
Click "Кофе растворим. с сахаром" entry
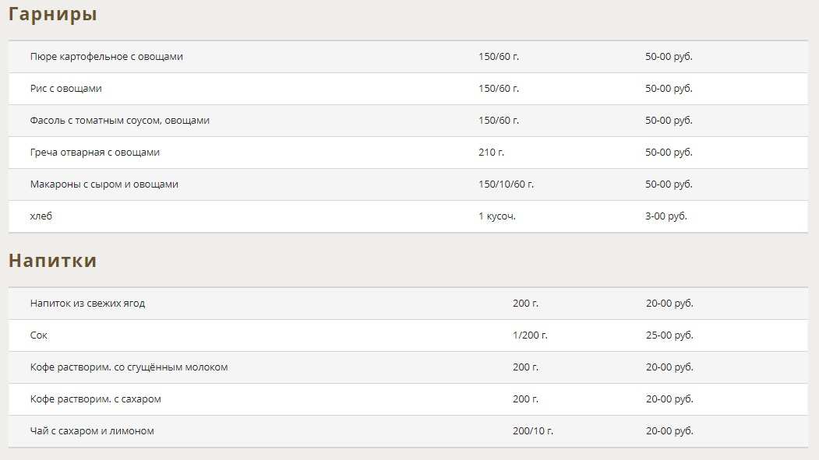click(x=96, y=399)
